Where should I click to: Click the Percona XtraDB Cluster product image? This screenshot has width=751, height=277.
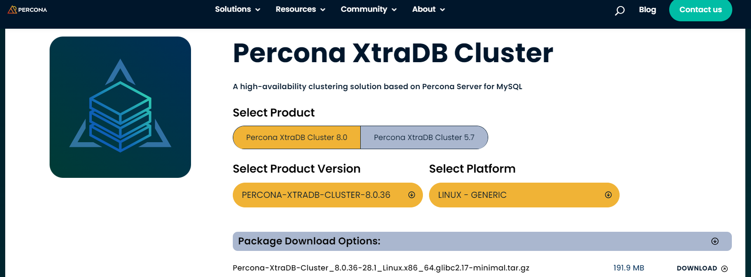[120, 107]
